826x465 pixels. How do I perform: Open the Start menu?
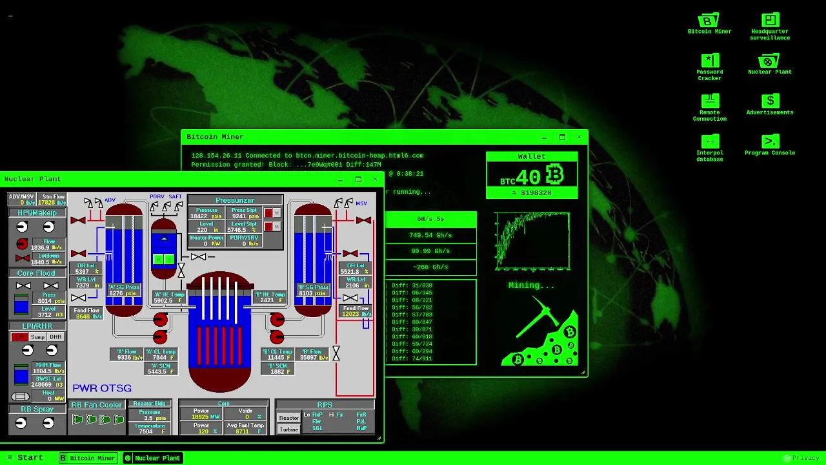[x=25, y=457]
